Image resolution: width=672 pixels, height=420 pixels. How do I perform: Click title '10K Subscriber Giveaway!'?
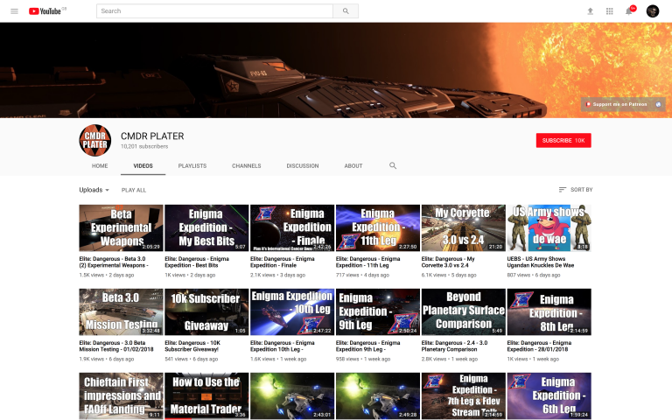[192, 346]
